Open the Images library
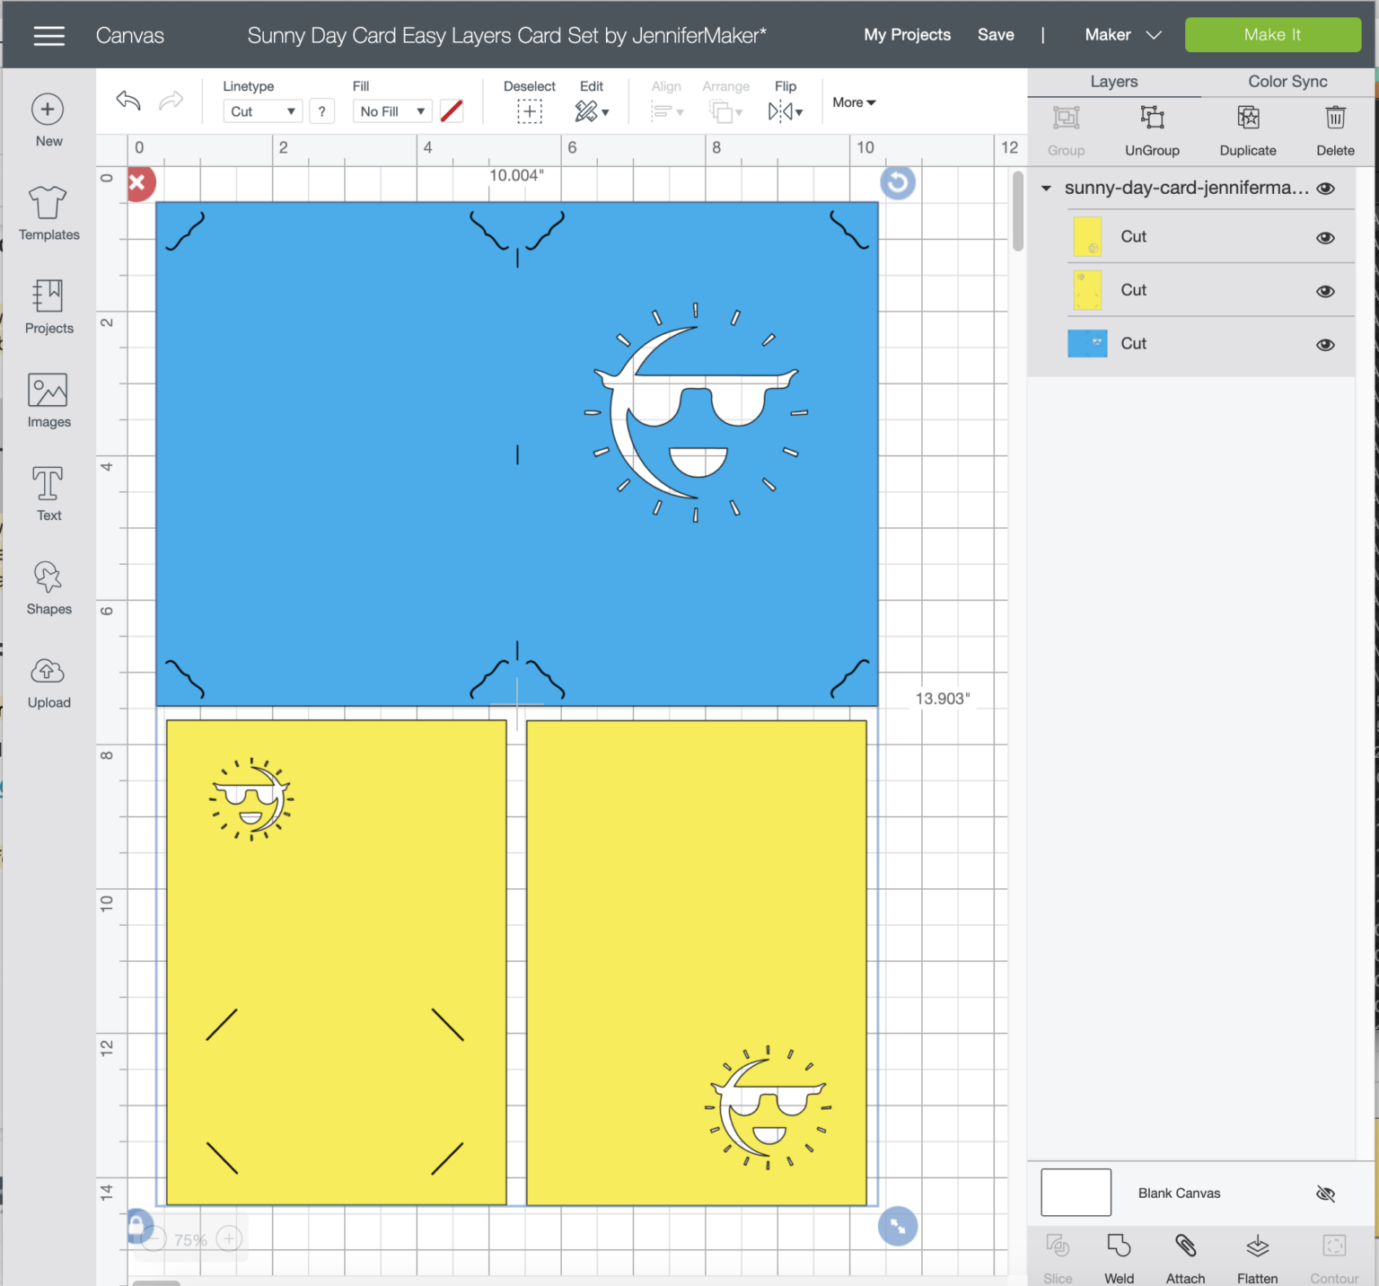 coord(48,401)
